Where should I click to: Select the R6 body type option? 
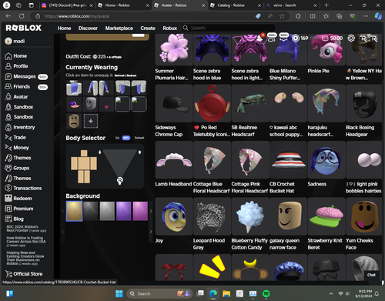(x=117, y=138)
